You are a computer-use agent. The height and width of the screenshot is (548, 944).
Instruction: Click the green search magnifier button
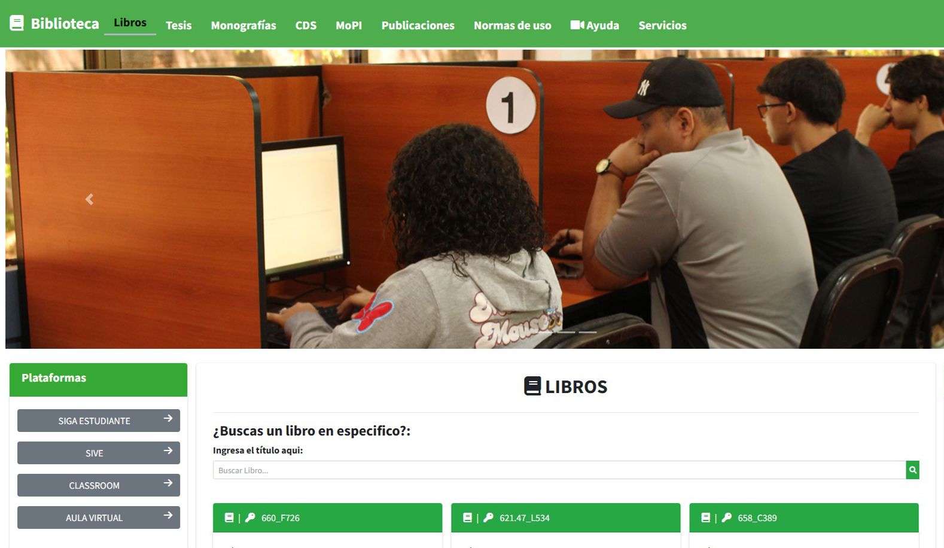912,470
